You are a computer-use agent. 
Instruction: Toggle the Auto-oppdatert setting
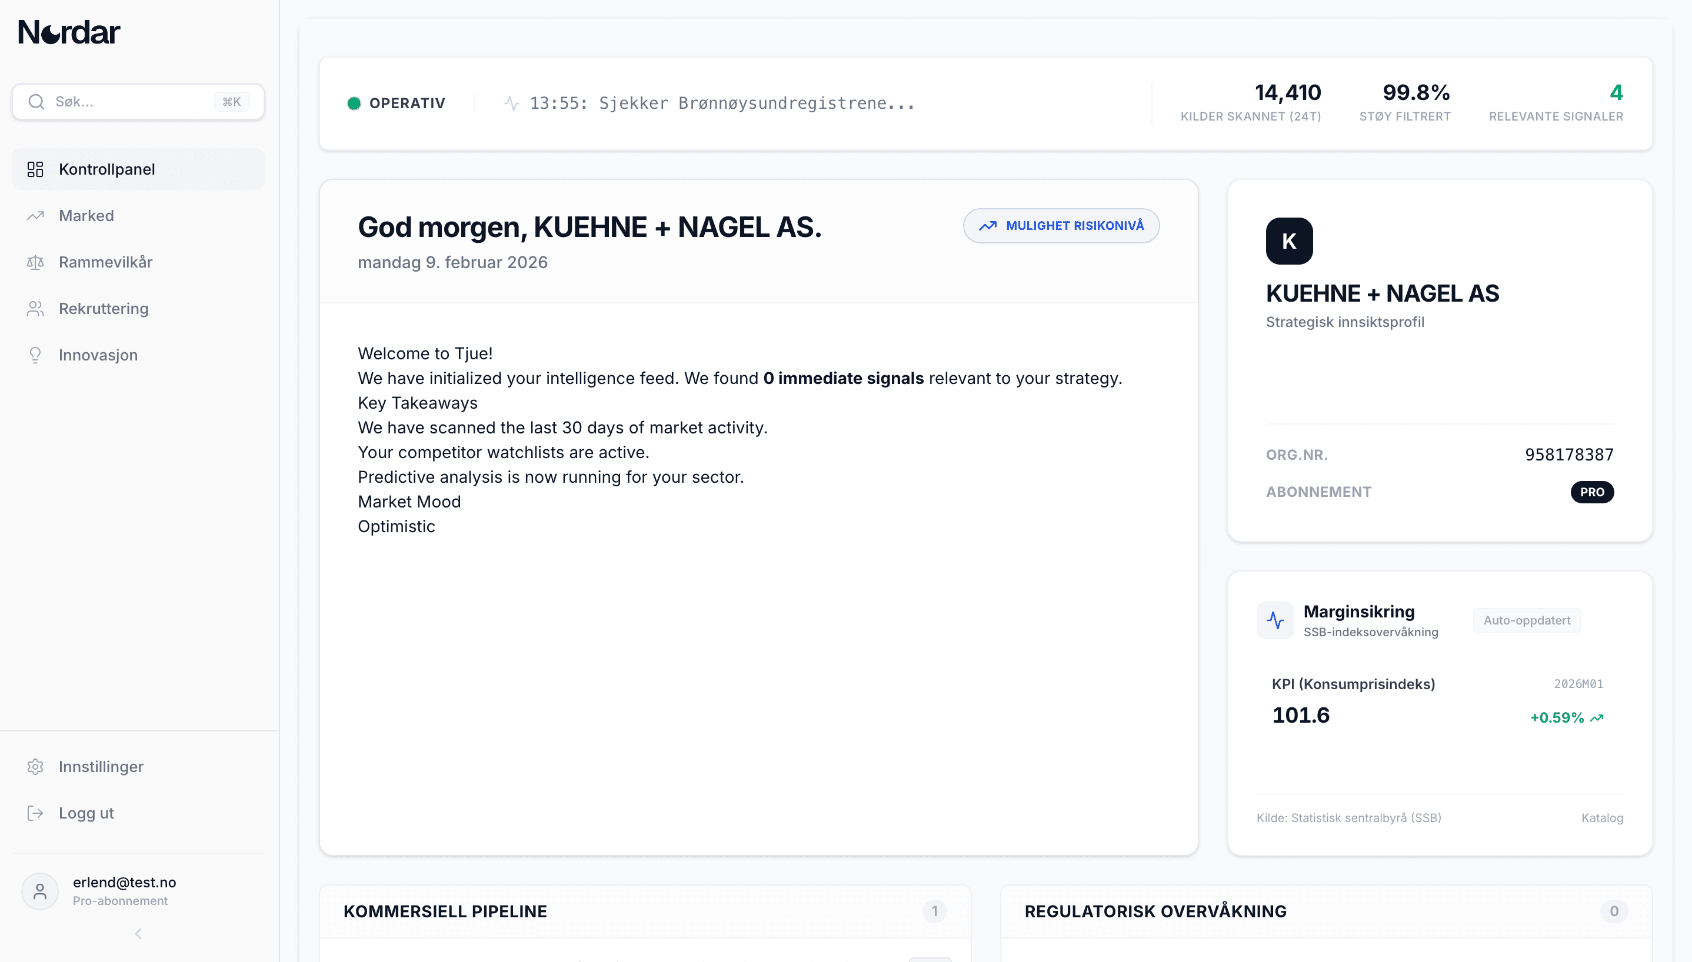1527,620
